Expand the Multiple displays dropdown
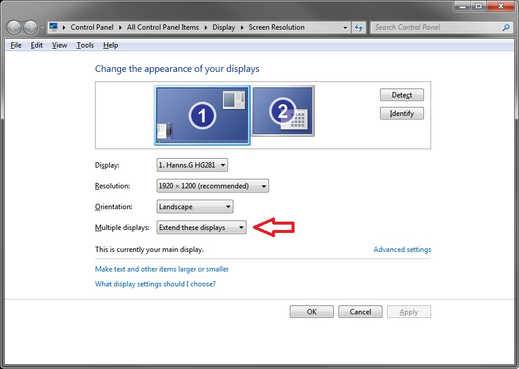519x369 pixels. coord(201,228)
